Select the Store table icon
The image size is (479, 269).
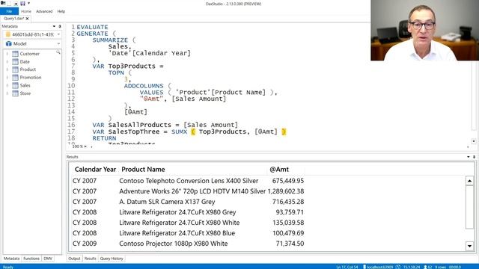(15, 93)
